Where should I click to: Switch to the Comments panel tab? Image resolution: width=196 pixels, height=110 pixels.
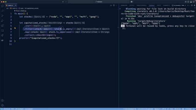click(x=166, y=5)
